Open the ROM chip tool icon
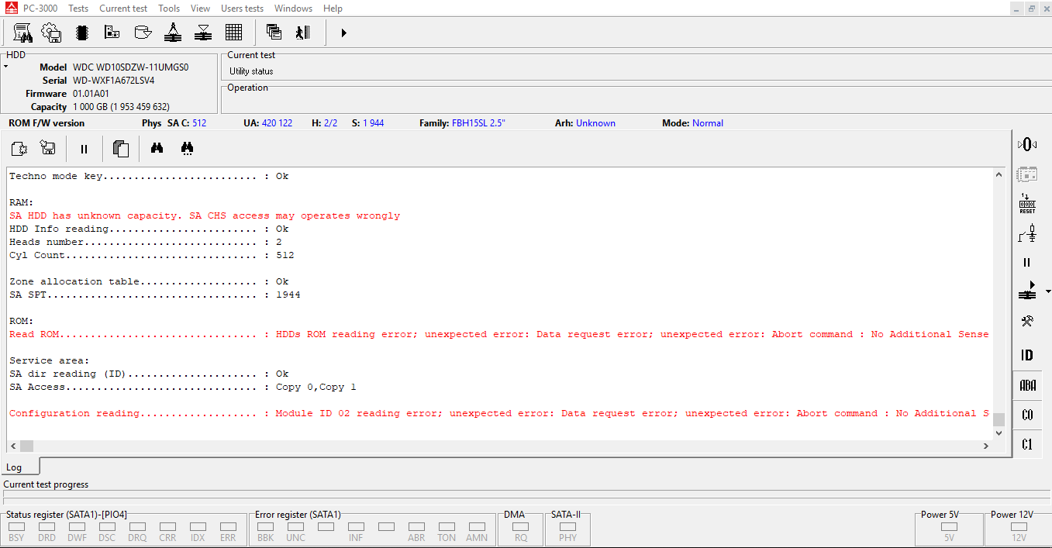 (82, 33)
